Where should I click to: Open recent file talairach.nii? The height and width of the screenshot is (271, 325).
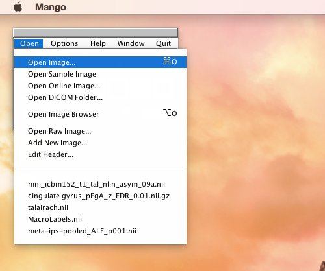pyautogui.click(x=100, y=207)
